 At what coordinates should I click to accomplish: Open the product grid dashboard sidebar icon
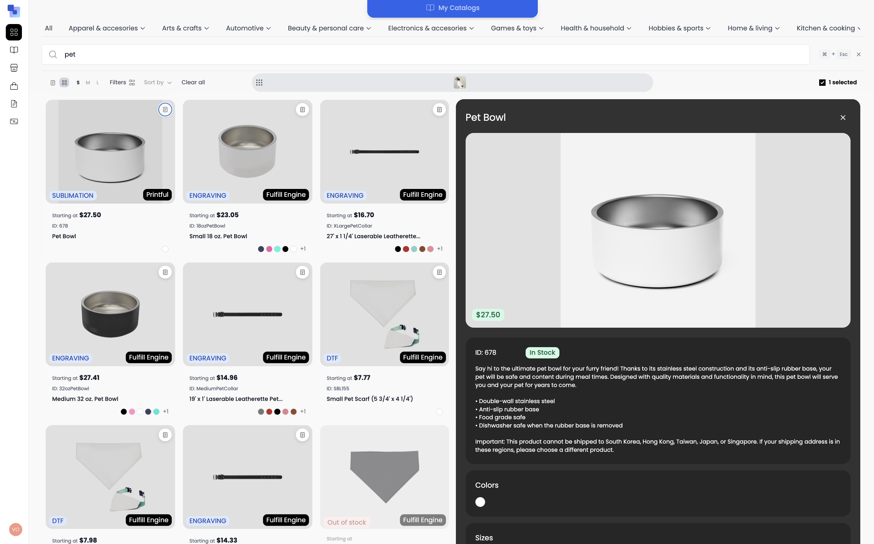[x=14, y=32]
